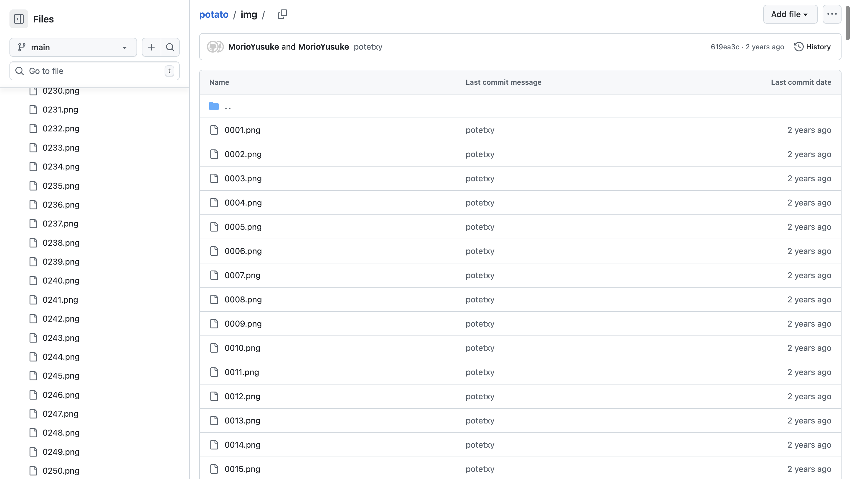Click the contributor avatars icon
The width and height of the screenshot is (851, 479).
(x=215, y=47)
